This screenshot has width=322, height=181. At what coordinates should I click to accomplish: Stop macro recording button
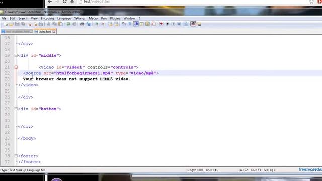point(167,24)
